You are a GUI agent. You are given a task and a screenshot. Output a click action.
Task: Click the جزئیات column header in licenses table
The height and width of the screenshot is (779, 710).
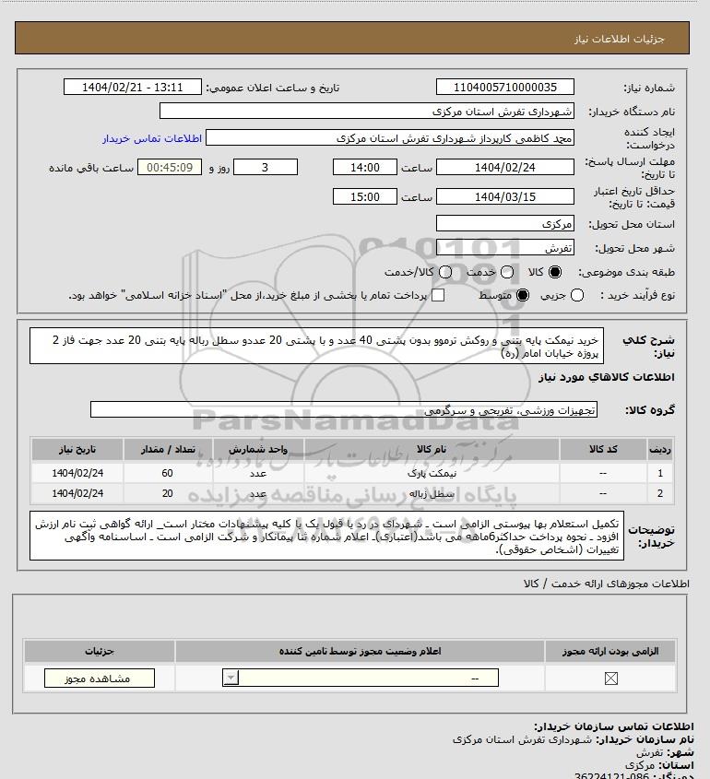coord(100,651)
